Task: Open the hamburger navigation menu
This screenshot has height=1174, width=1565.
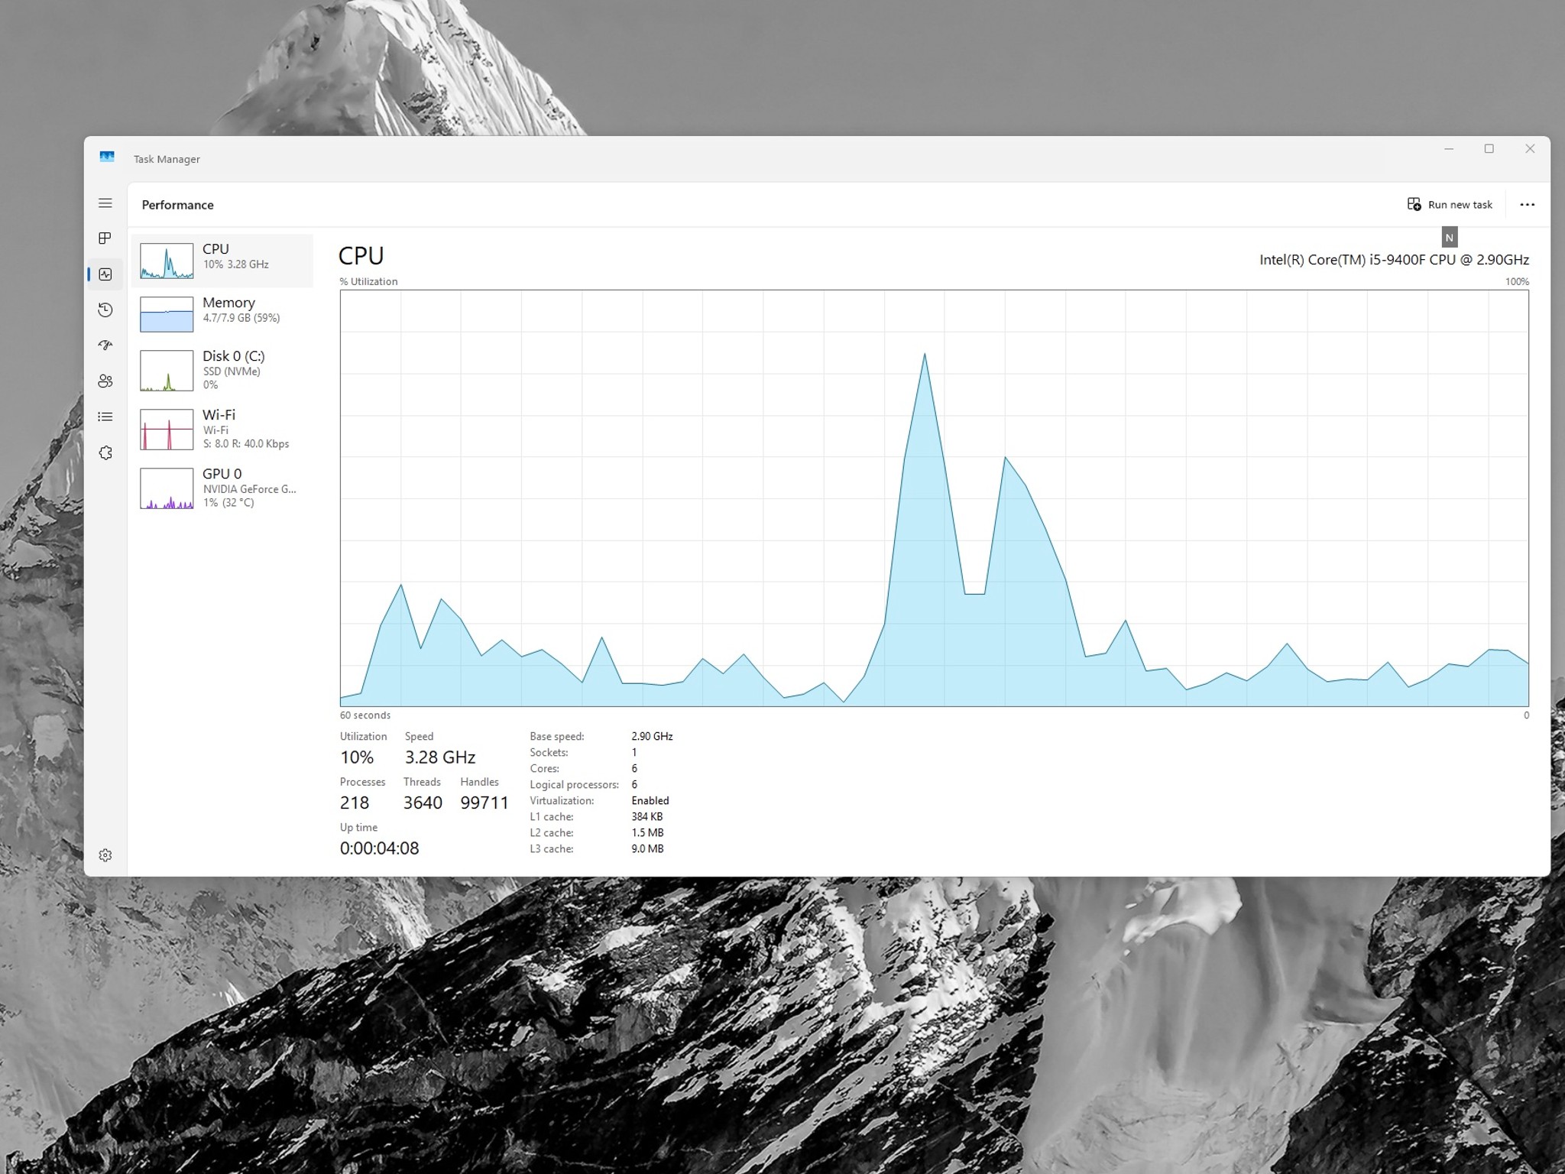Action: [105, 203]
